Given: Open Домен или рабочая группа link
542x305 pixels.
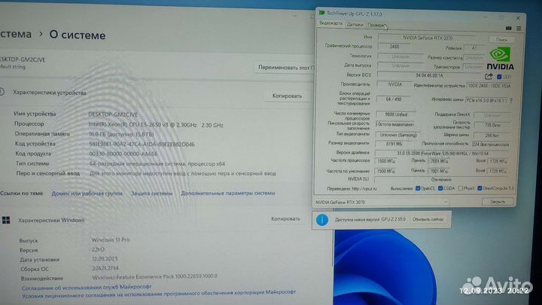Looking at the screenshot, I should pyautogui.click(x=87, y=194).
